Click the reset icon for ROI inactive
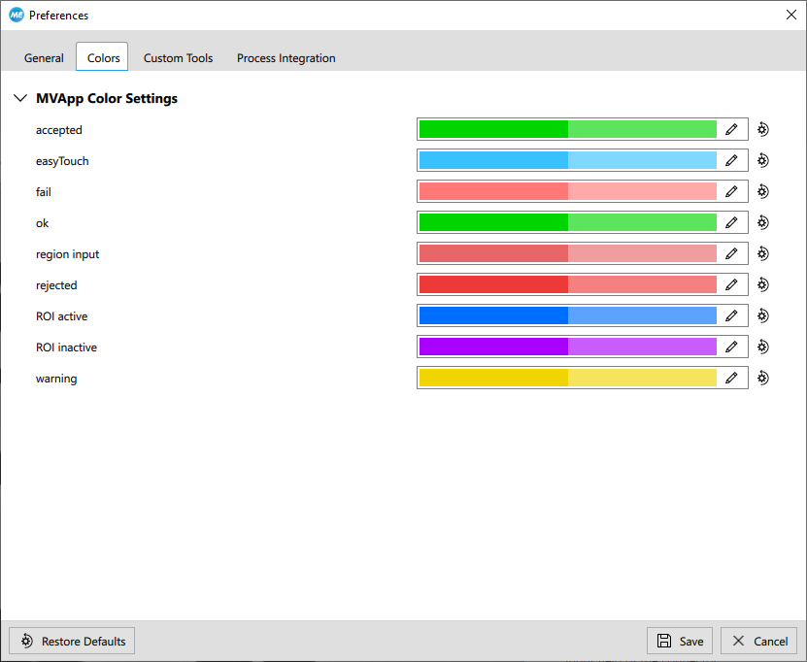 763,347
